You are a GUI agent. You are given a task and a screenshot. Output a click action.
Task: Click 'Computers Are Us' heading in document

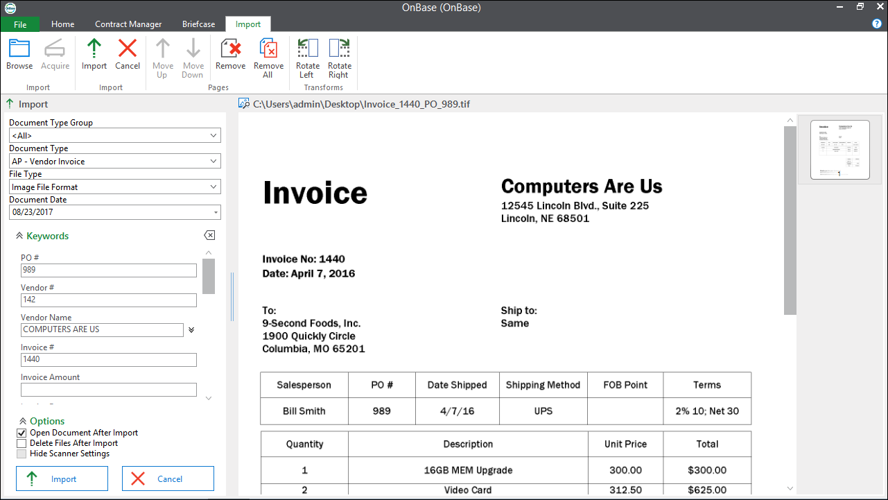[x=582, y=187]
